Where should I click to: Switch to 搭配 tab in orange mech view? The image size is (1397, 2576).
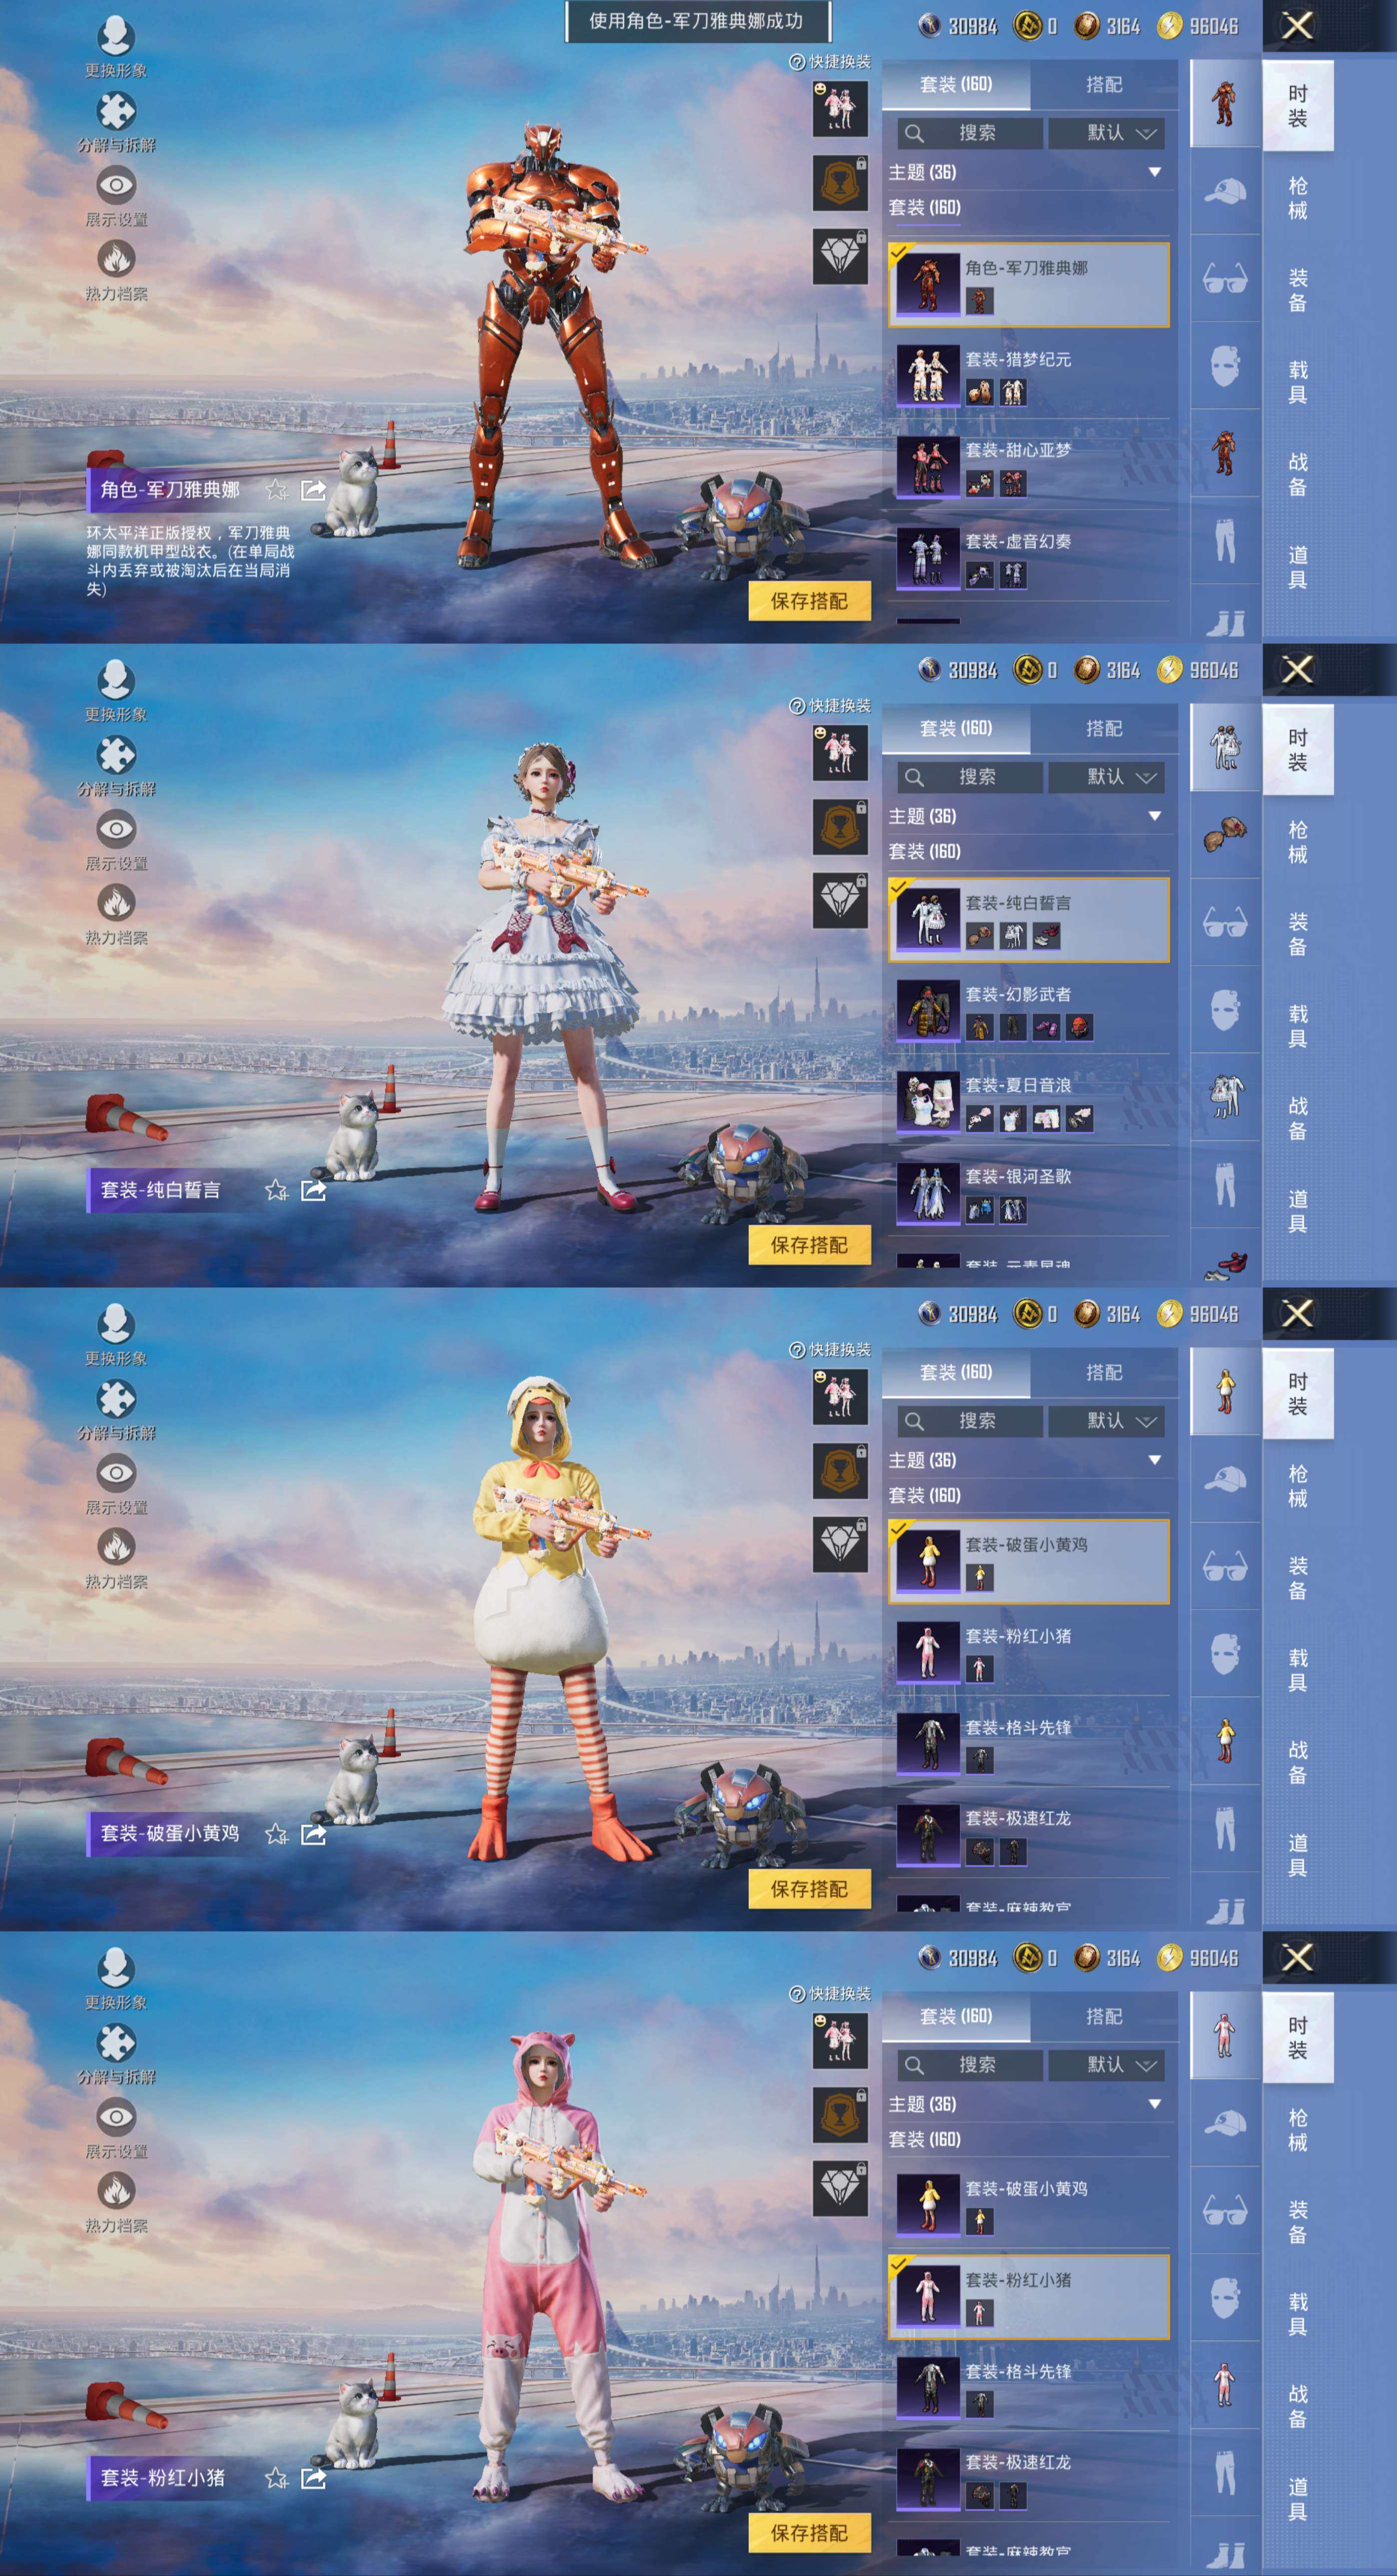coord(1104,85)
